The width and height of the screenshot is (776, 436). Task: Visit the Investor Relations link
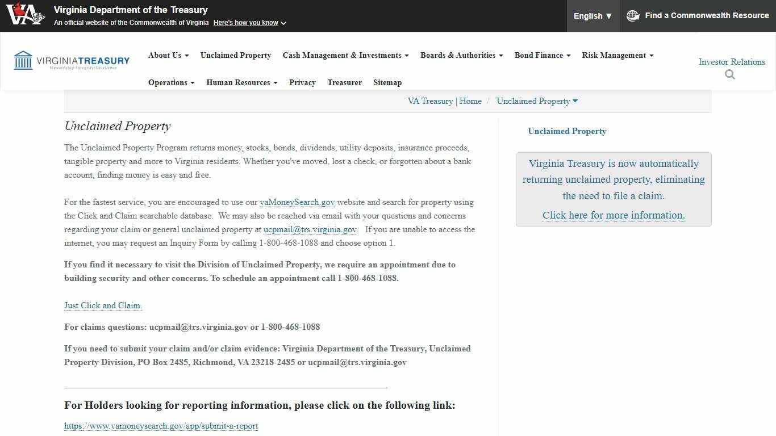pos(731,62)
